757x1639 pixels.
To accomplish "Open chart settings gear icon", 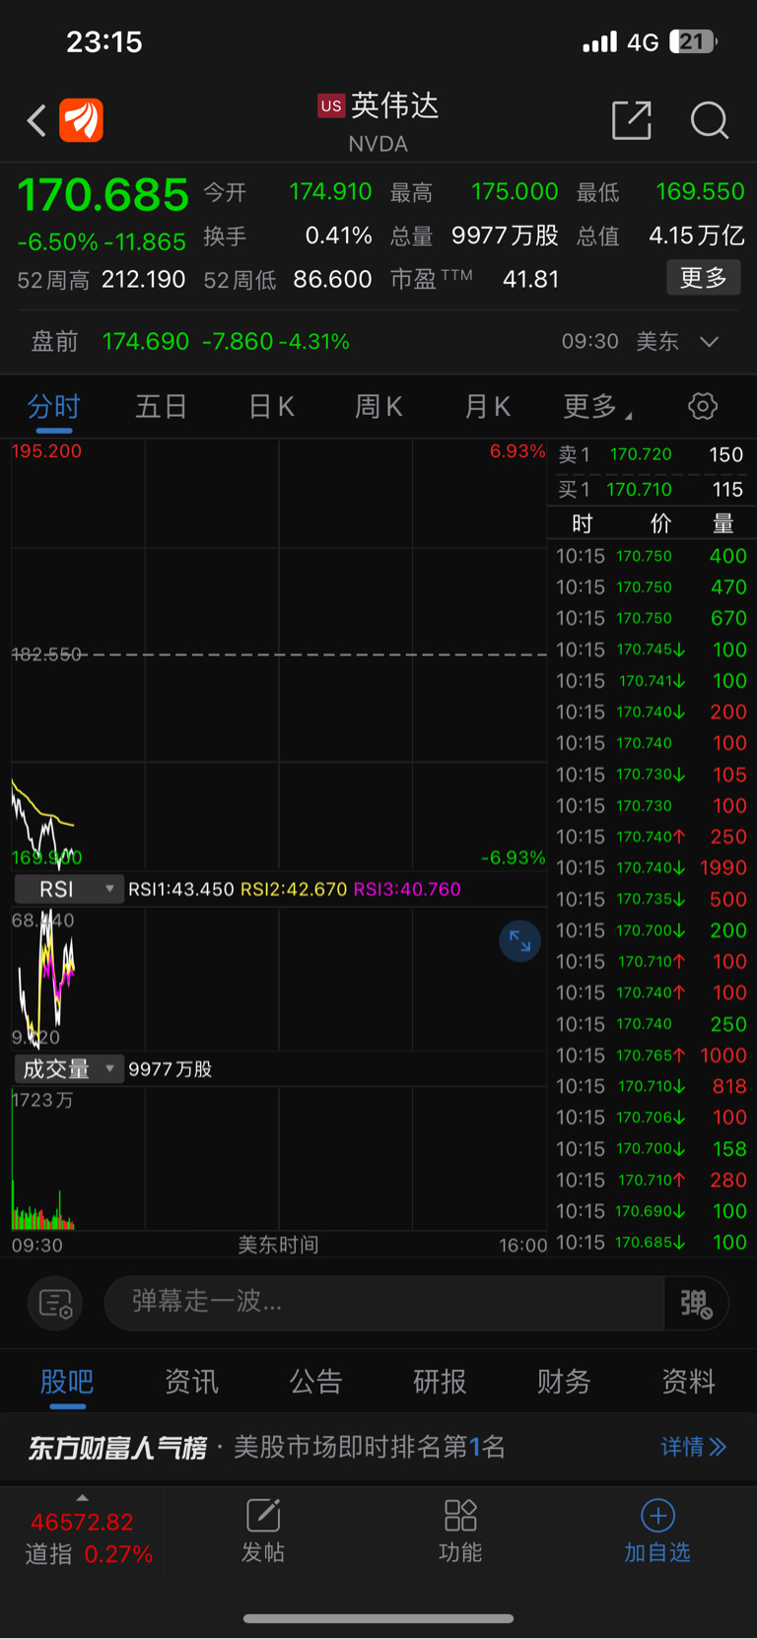I will [703, 406].
